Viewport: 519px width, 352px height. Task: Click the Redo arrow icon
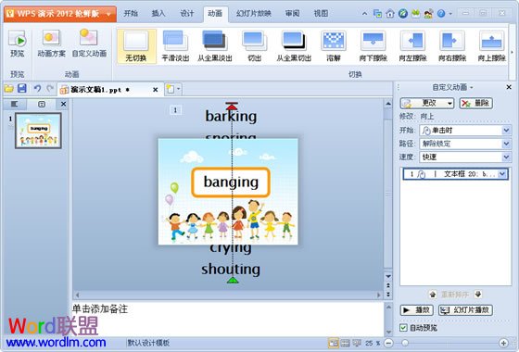(50, 88)
